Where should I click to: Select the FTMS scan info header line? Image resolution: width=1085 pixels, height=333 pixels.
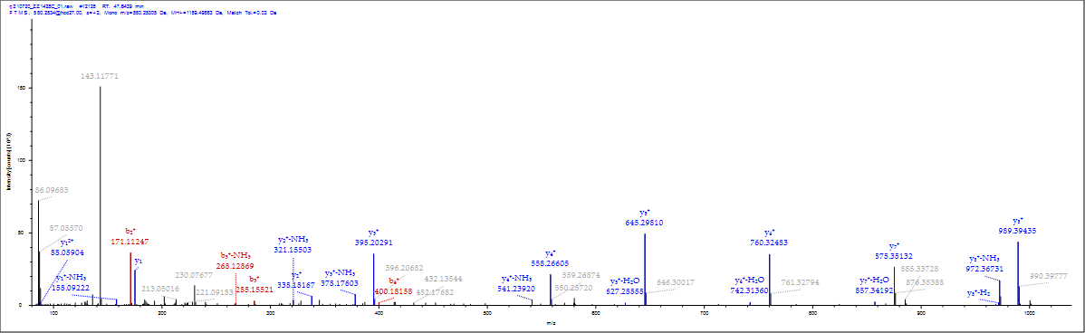point(143,13)
